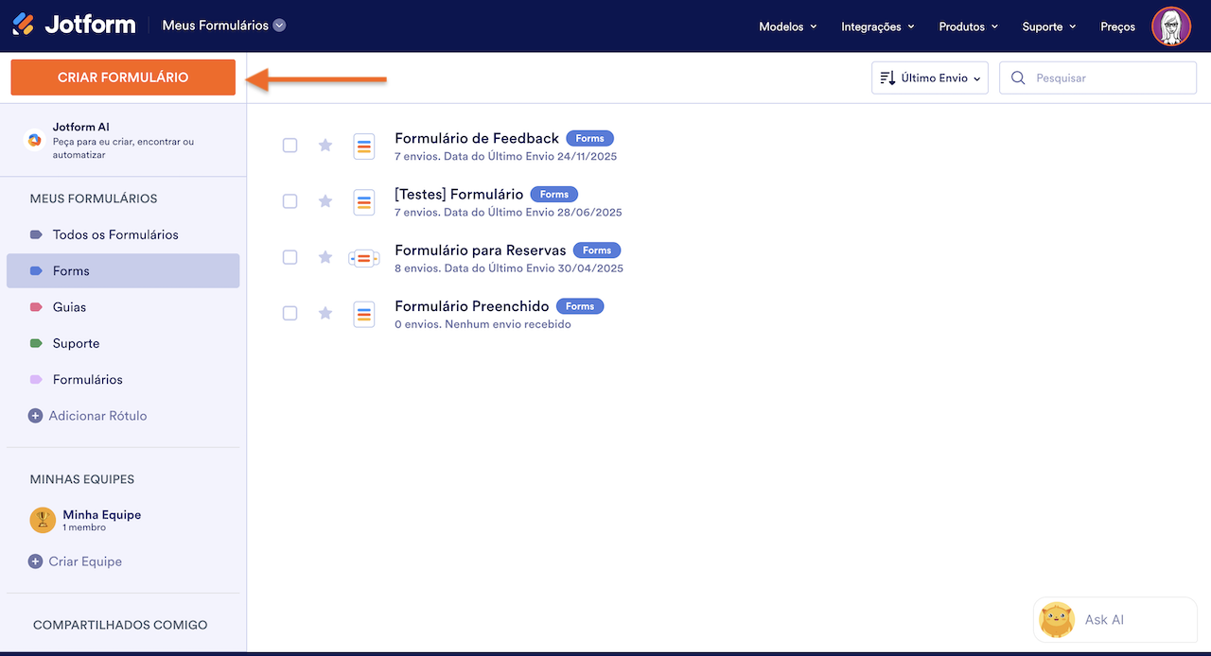
Task: Open the Modelos menu
Action: (786, 26)
